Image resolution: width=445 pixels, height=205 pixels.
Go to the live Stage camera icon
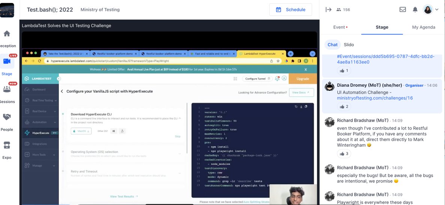pyautogui.click(x=7, y=61)
